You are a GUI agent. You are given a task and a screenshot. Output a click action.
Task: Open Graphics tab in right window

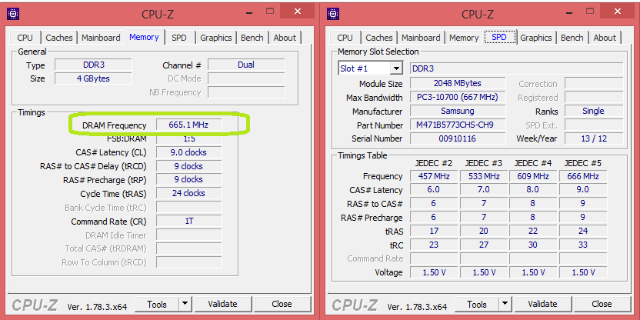pyautogui.click(x=536, y=38)
